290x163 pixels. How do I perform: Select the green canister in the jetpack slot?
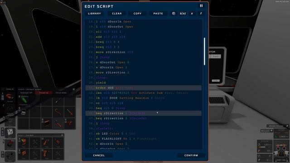point(24,101)
